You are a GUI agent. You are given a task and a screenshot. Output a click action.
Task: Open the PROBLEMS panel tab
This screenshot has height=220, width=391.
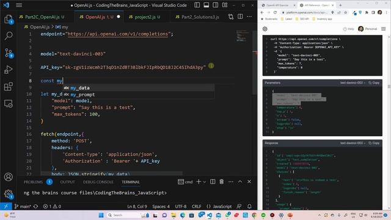[33, 182]
